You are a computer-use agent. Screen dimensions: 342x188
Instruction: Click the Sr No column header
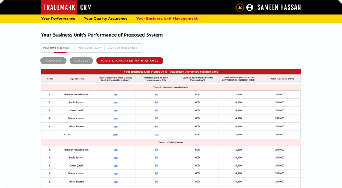tap(50, 79)
